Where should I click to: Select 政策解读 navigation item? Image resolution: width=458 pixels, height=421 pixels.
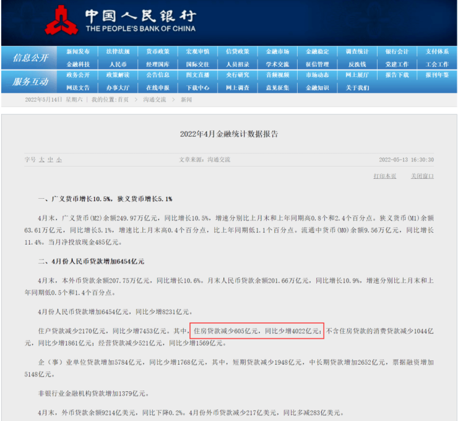(x=118, y=75)
